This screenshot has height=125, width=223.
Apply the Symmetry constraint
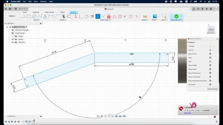point(131,16)
